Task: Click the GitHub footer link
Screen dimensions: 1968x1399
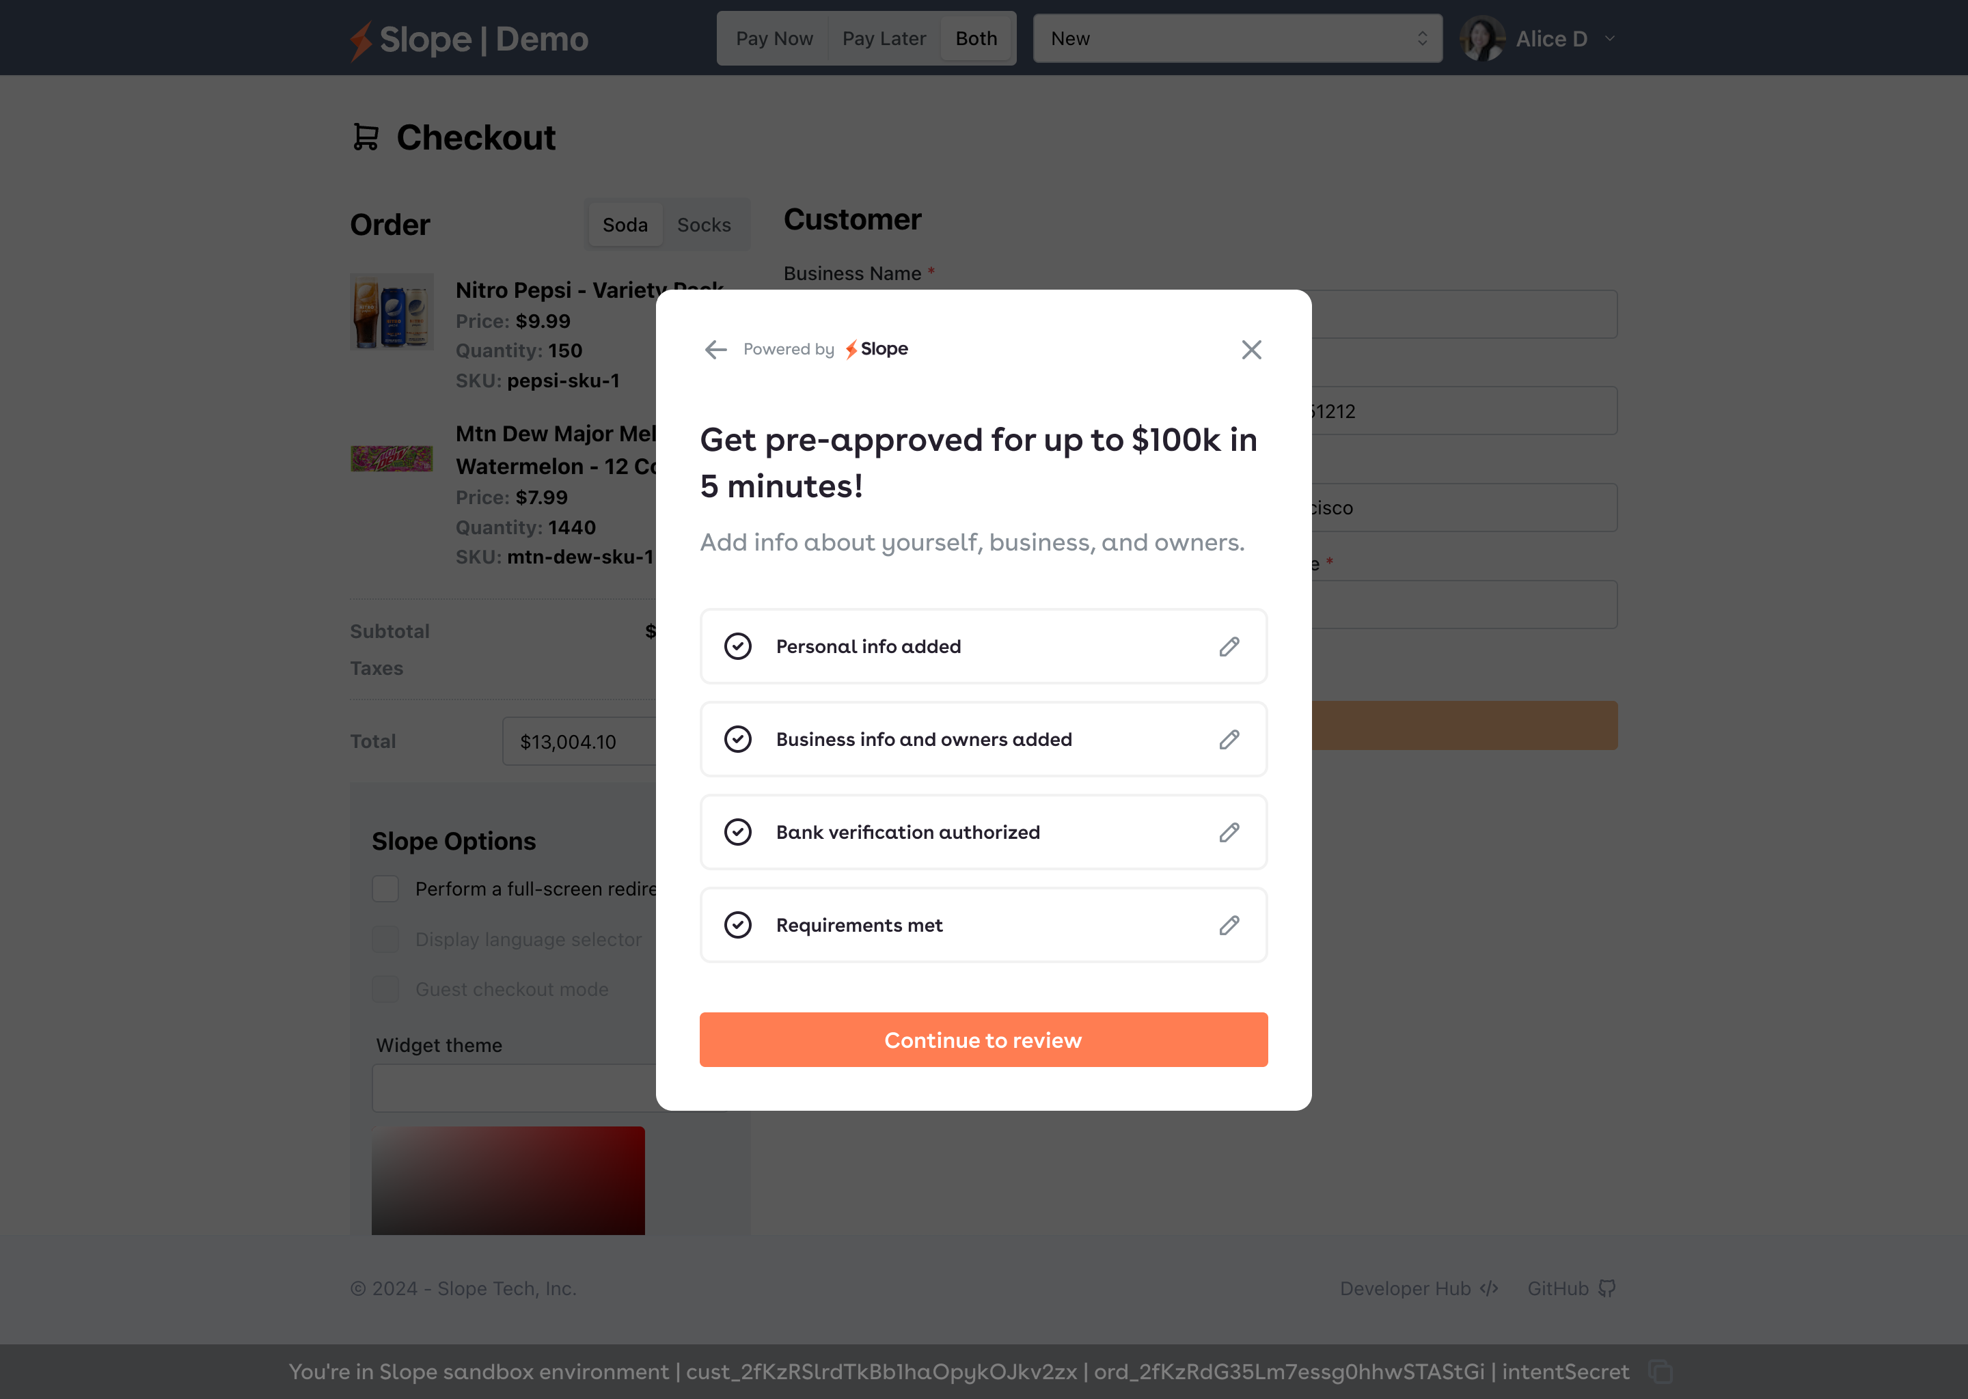Action: (1571, 1289)
